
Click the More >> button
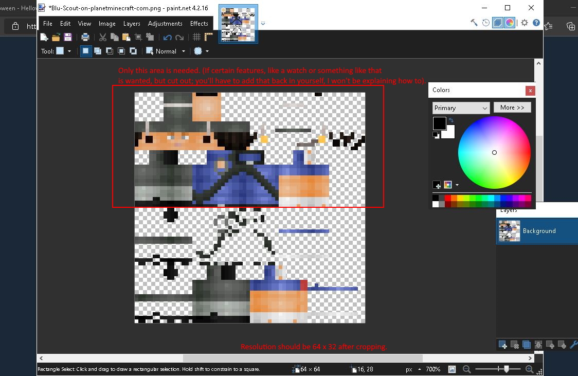pos(512,108)
